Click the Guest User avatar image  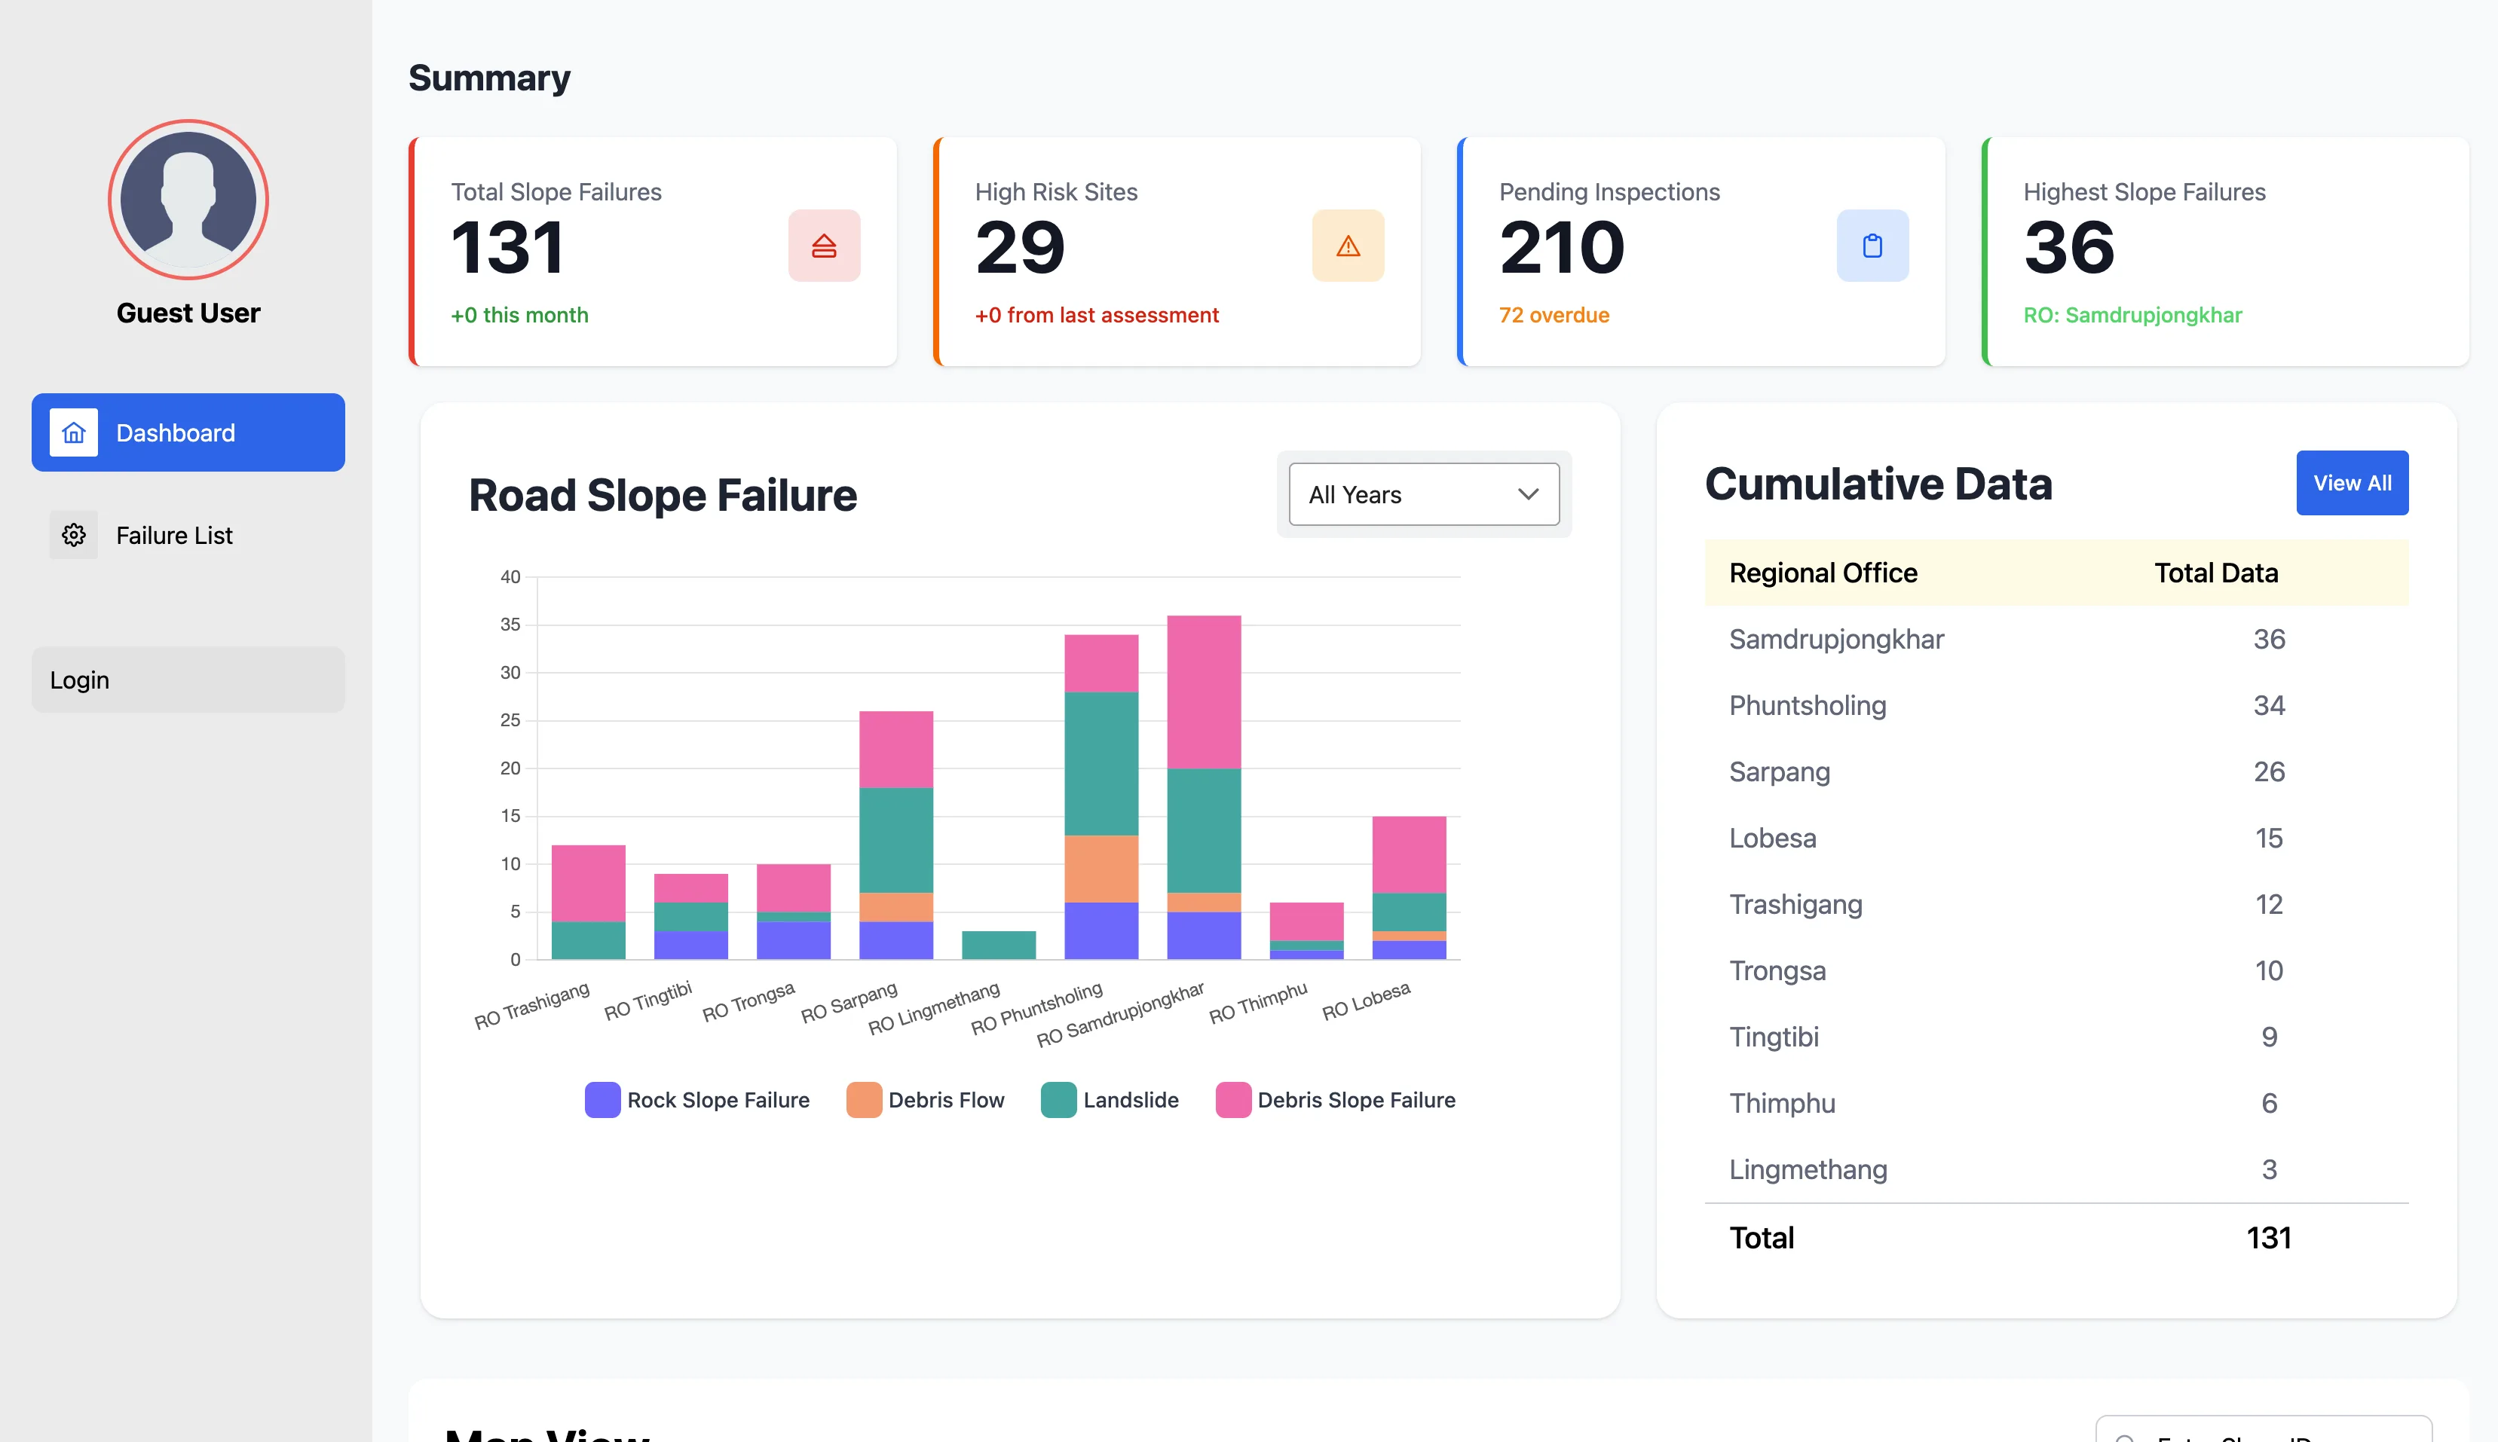[x=188, y=200]
